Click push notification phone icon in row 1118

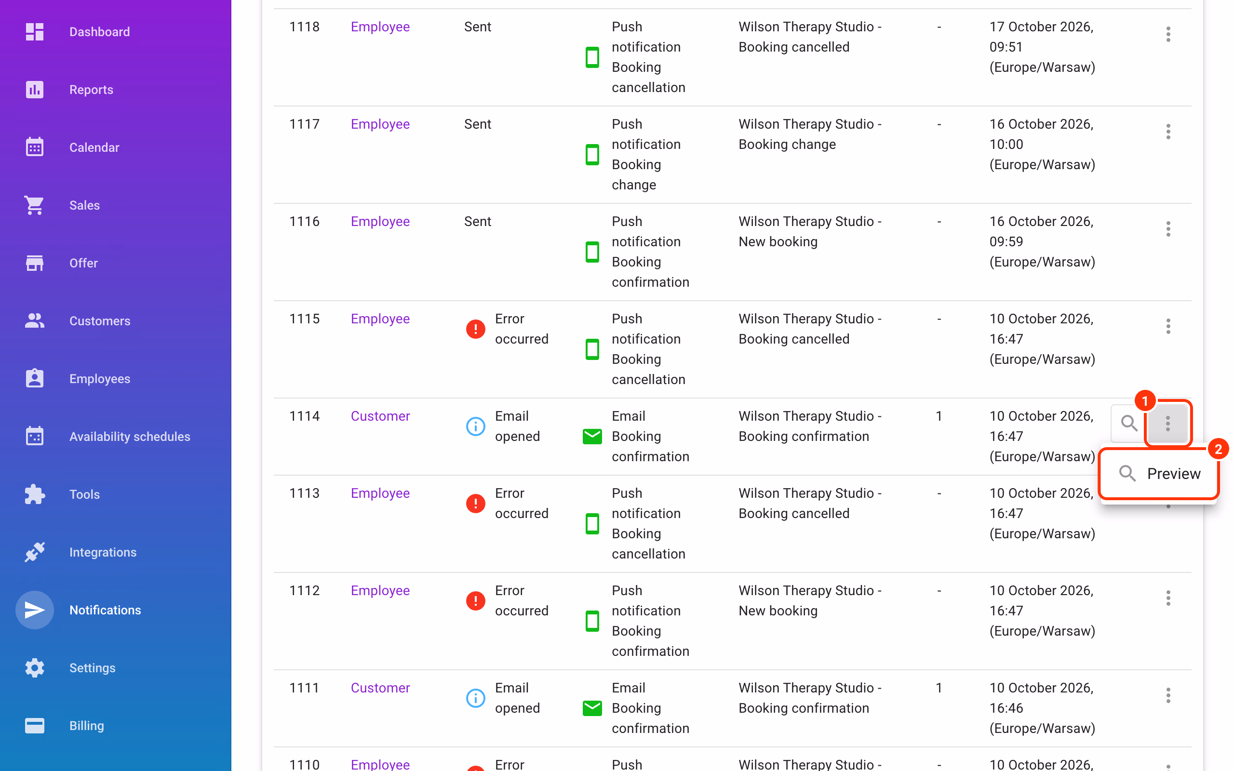point(592,57)
